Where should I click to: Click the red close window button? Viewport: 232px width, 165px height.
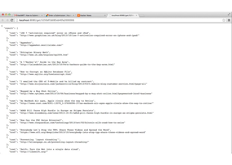tap(3, 14)
